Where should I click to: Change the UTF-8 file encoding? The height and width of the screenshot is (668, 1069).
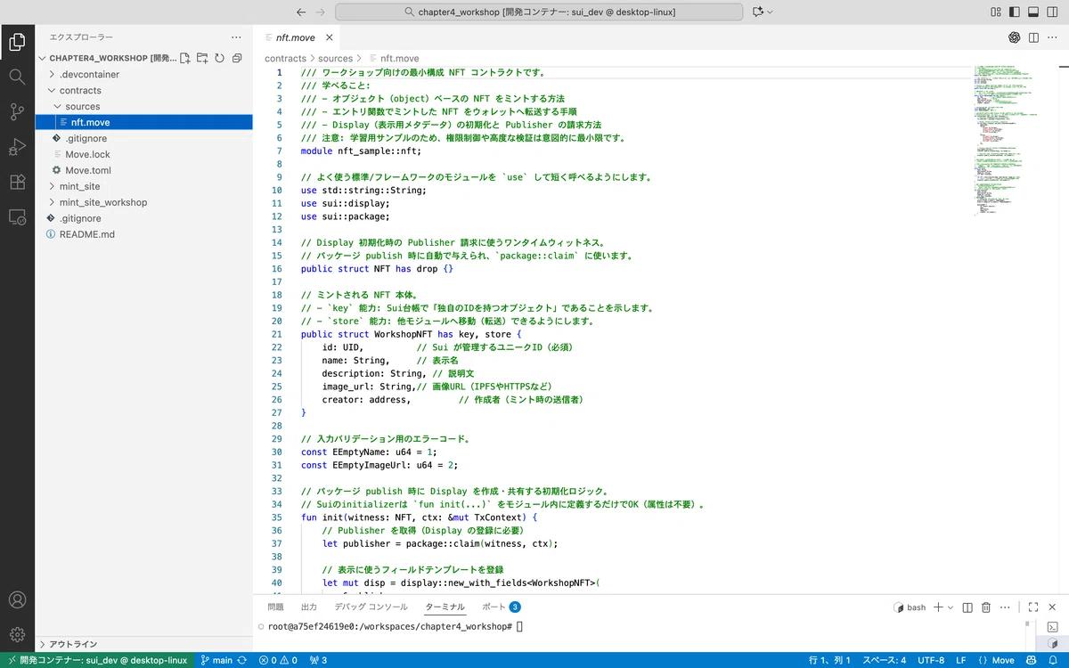pos(930,660)
